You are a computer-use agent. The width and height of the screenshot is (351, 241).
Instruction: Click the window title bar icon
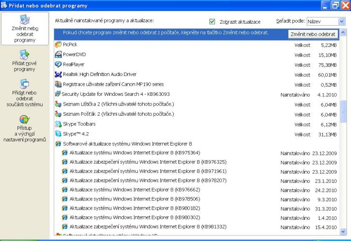(4, 5)
